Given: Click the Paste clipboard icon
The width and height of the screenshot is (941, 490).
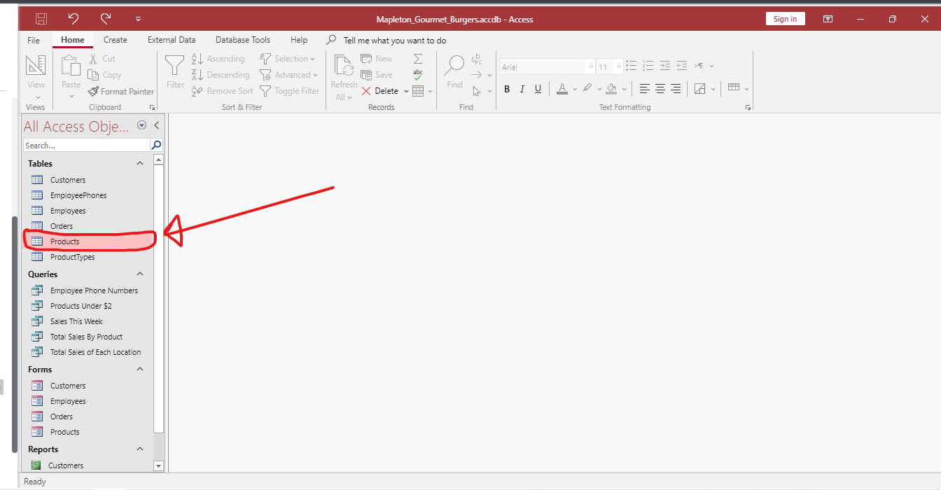Looking at the screenshot, I should (x=71, y=66).
